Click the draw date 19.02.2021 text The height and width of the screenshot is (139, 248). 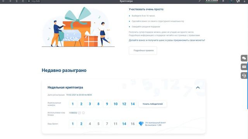[x=79, y=95]
